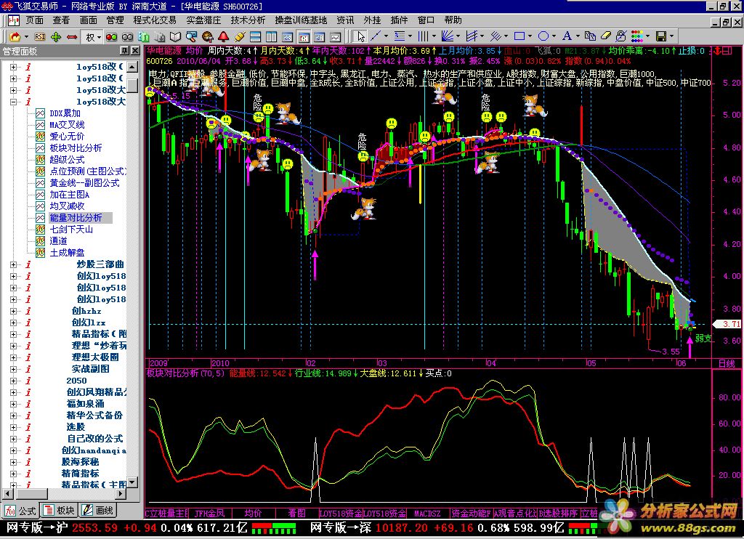Select the trend line drawing tool
The height and width of the screenshot is (539, 744).
pos(376,36)
